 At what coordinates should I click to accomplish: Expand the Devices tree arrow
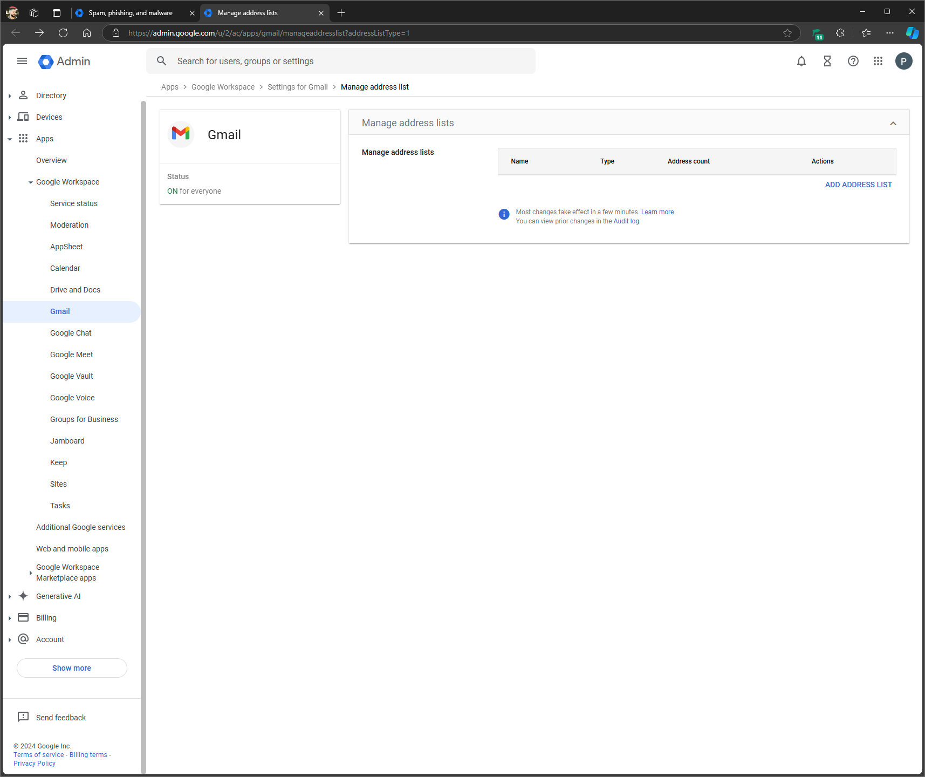pyautogui.click(x=10, y=118)
